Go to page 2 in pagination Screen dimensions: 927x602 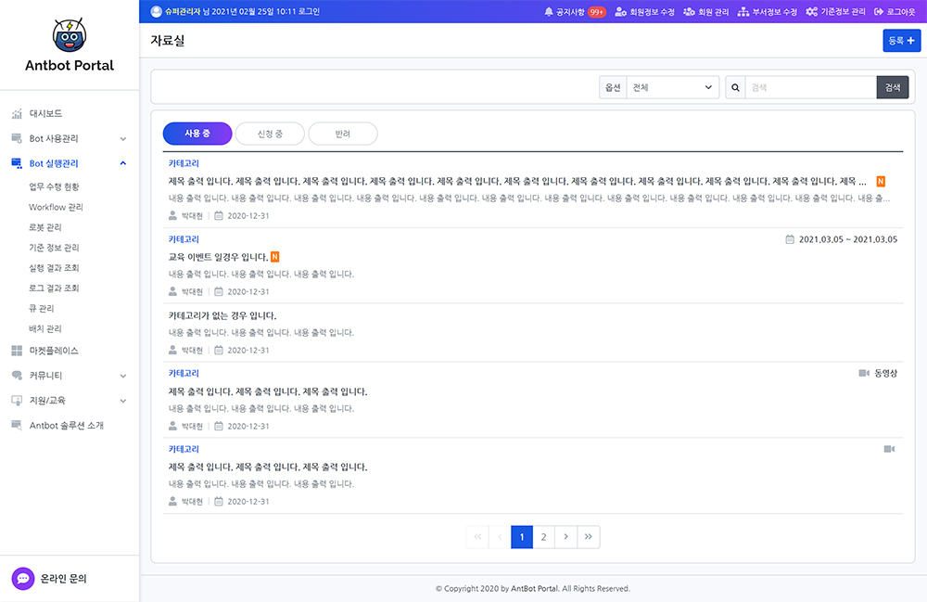(543, 537)
